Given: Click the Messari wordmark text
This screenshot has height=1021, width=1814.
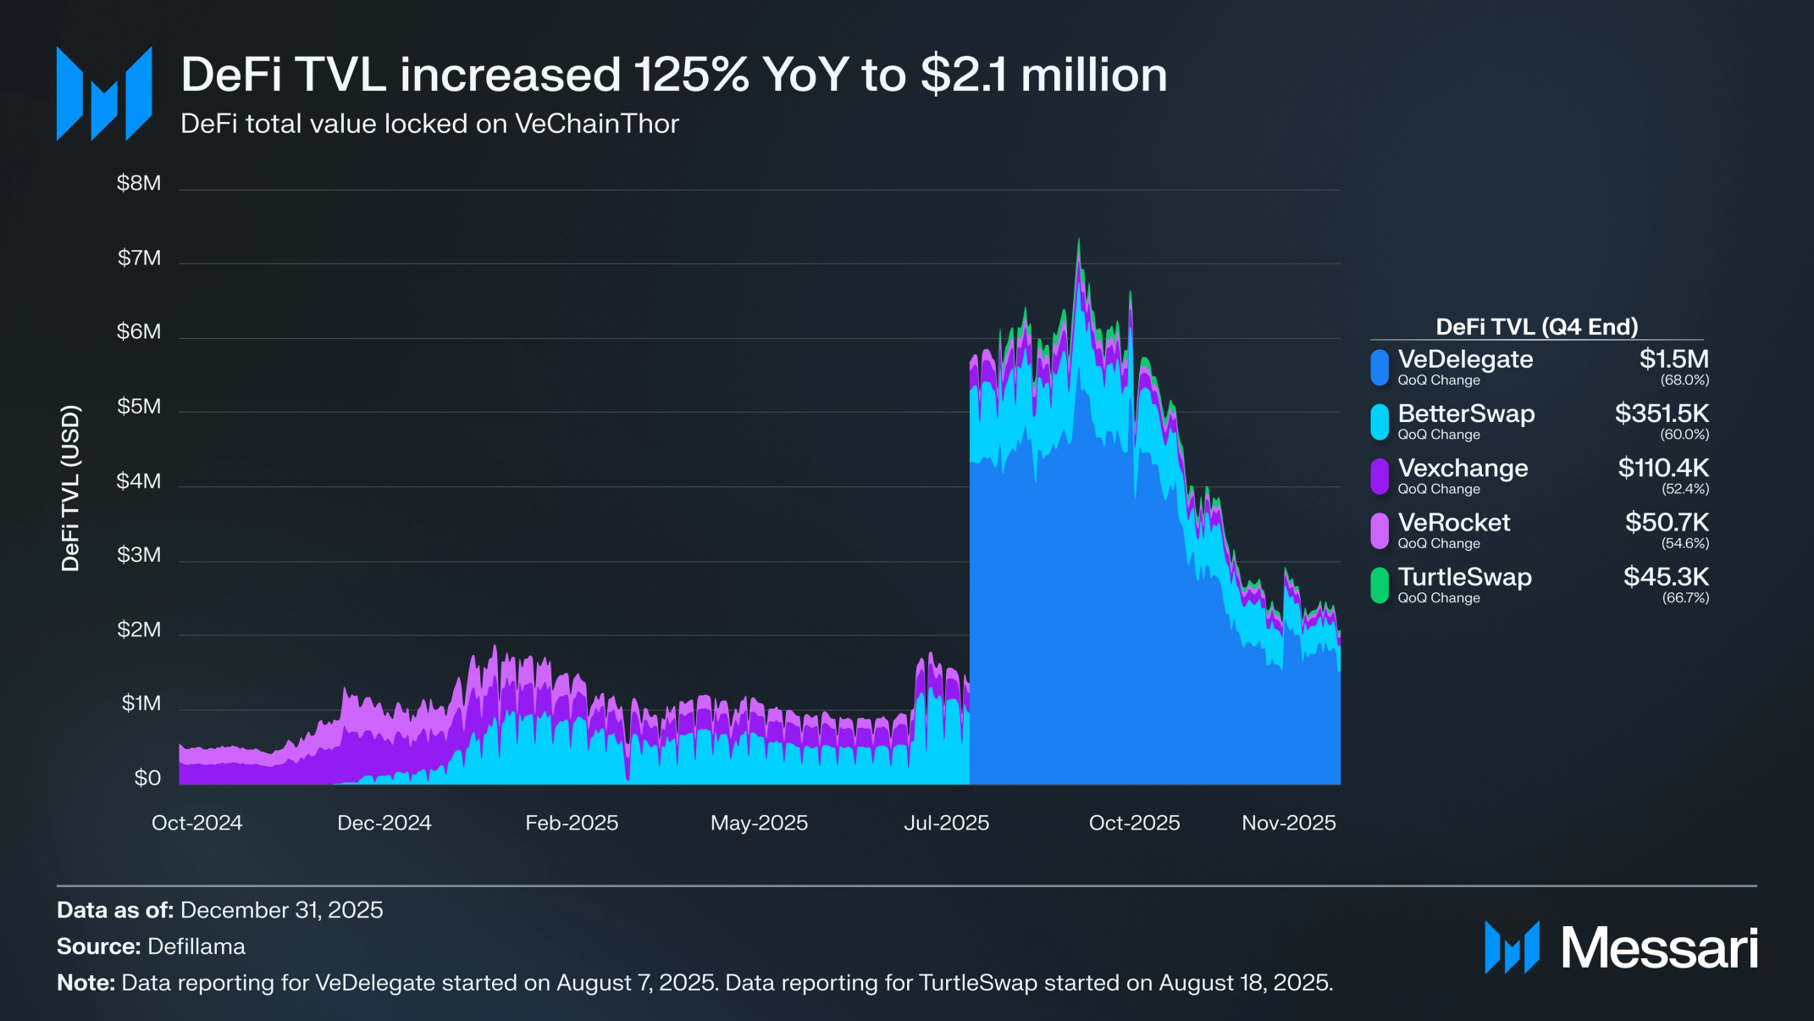Looking at the screenshot, I should [1659, 947].
